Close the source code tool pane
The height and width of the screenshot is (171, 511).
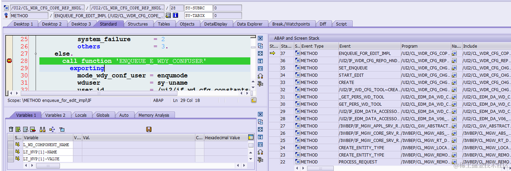coord(260,38)
